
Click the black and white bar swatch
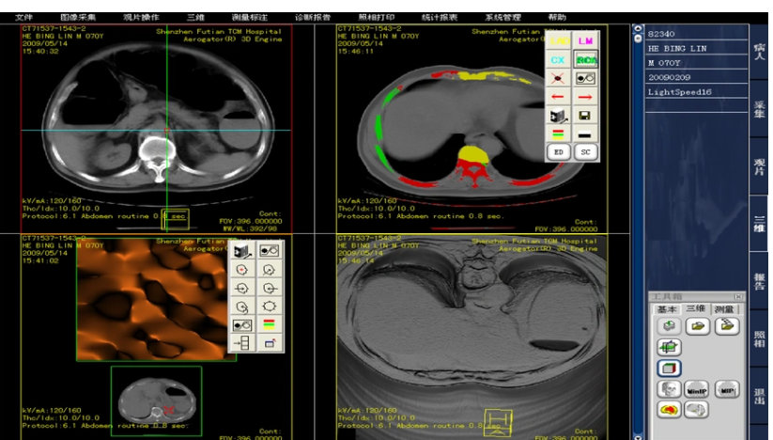pyautogui.click(x=586, y=134)
